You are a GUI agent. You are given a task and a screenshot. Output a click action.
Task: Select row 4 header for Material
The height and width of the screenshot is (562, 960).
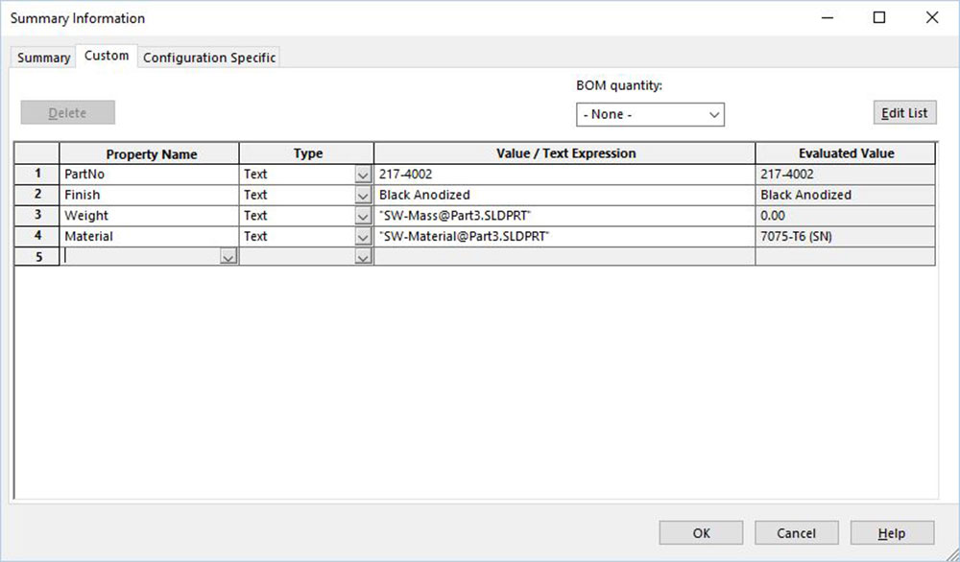37,236
